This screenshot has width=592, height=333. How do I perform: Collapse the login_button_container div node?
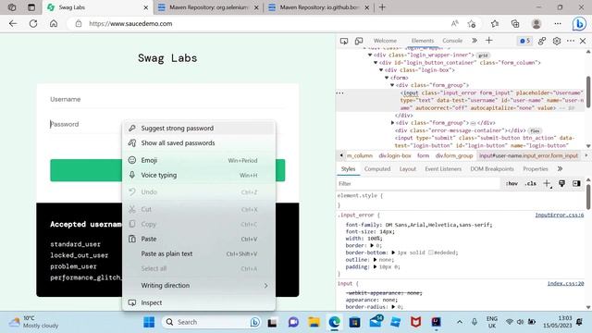click(376, 63)
